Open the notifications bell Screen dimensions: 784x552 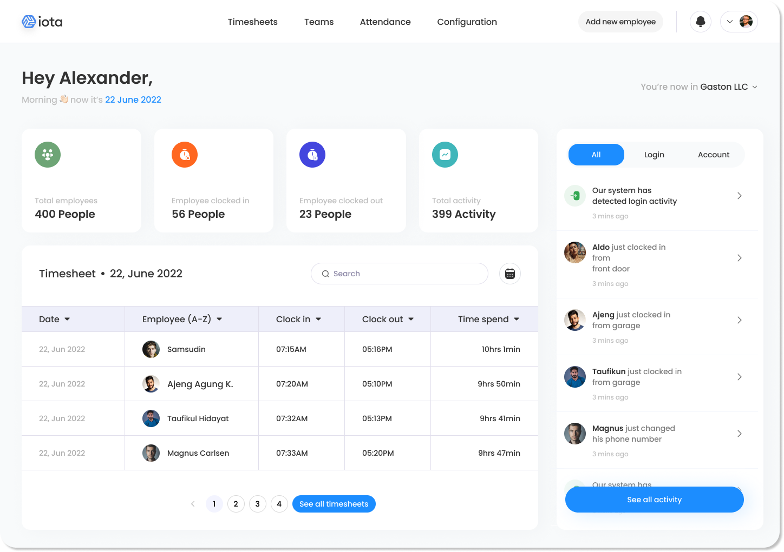coord(700,22)
